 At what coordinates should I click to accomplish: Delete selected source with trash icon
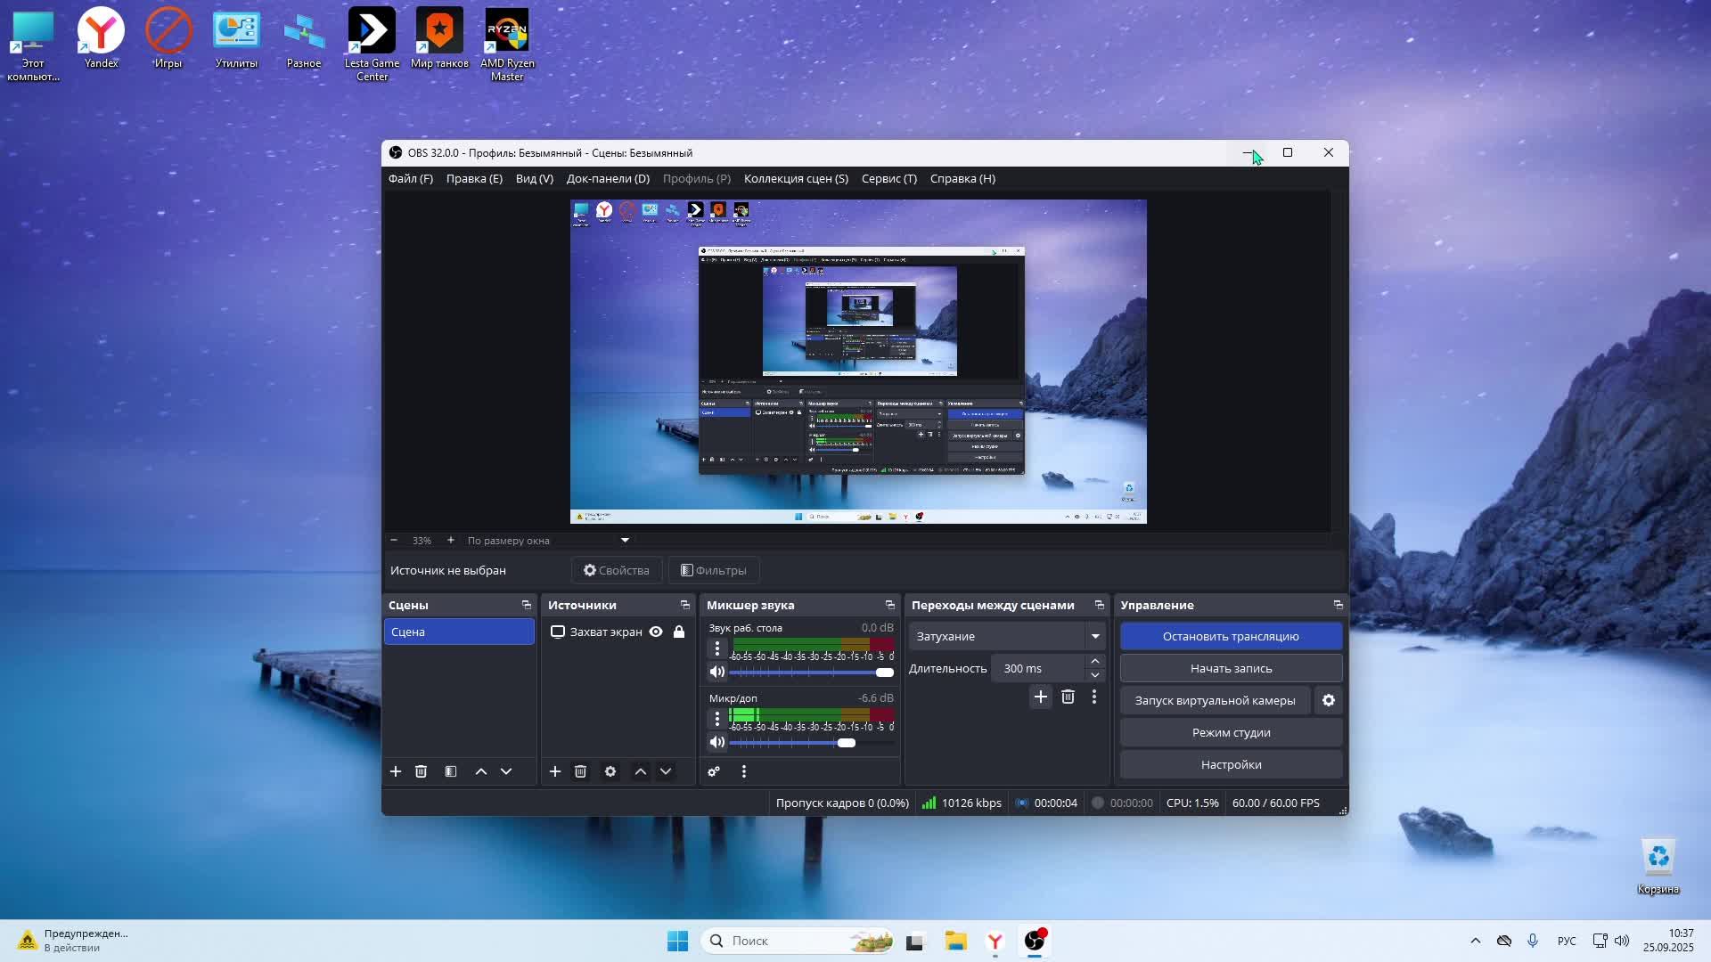click(x=580, y=771)
